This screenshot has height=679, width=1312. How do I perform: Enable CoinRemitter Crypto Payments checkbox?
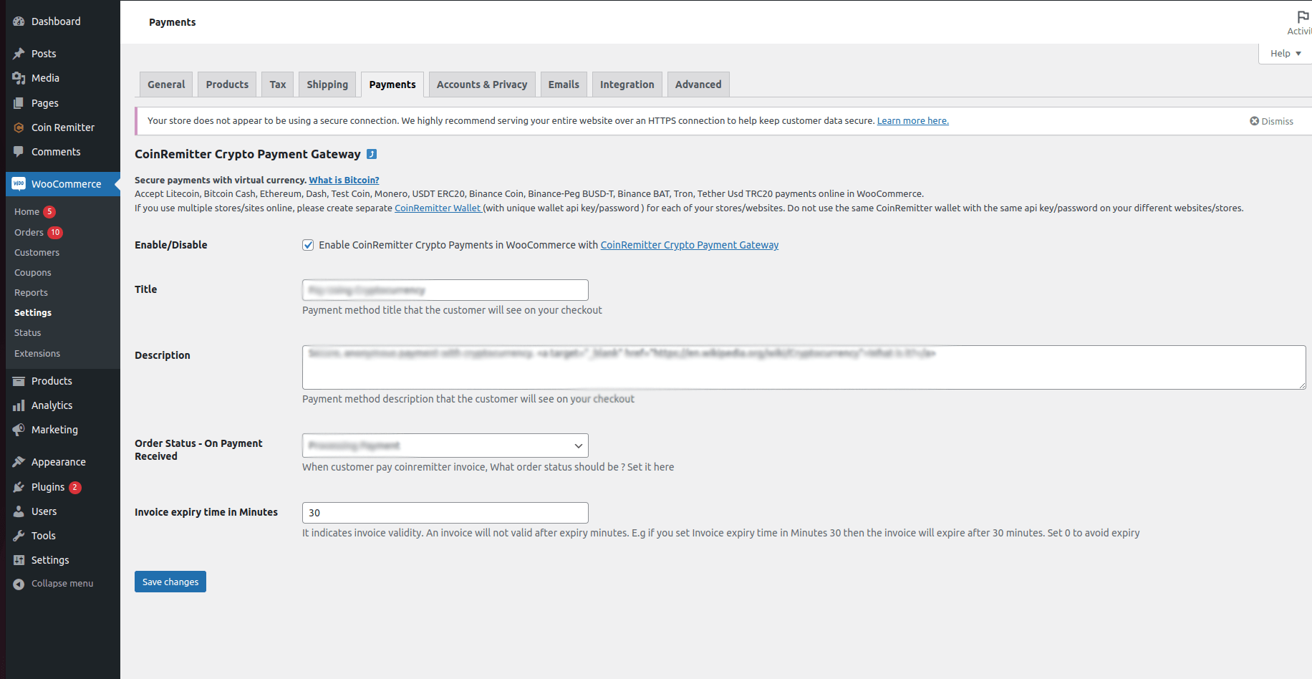[308, 245]
